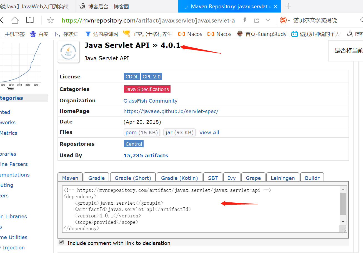Open the 百度一下 bookmark

(54, 34)
